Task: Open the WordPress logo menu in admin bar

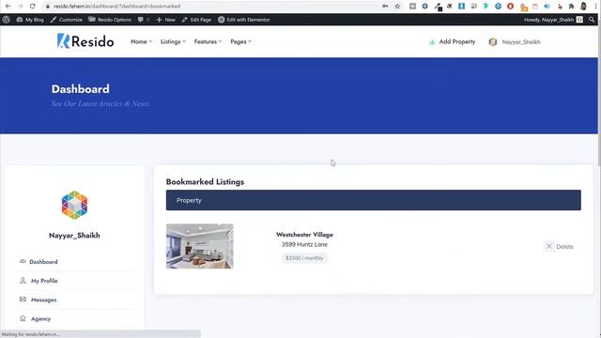Action: pos(7,20)
